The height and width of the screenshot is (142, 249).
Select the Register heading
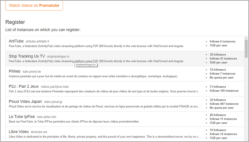[15, 22]
